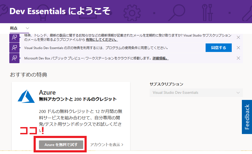Screen dimensions: 252x154
Task: Click the 同意する button
Action: pos(219,48)
